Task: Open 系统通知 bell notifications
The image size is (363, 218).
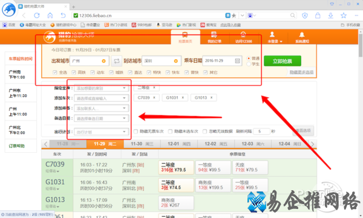Action: click(302, 37)
